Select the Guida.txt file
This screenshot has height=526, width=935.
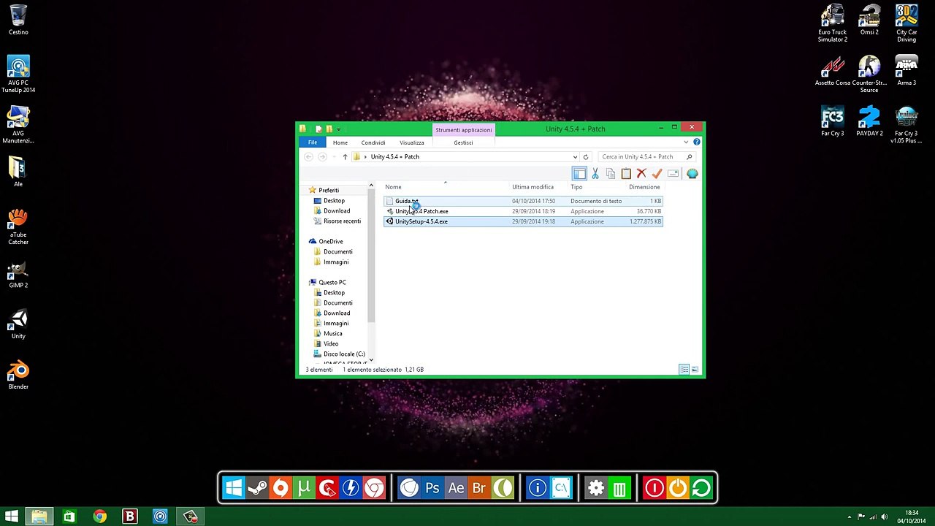523,201
